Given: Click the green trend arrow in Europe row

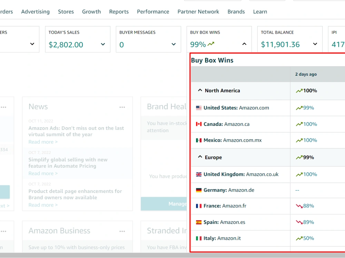Looking at the screenshot, I should (299, 157).
